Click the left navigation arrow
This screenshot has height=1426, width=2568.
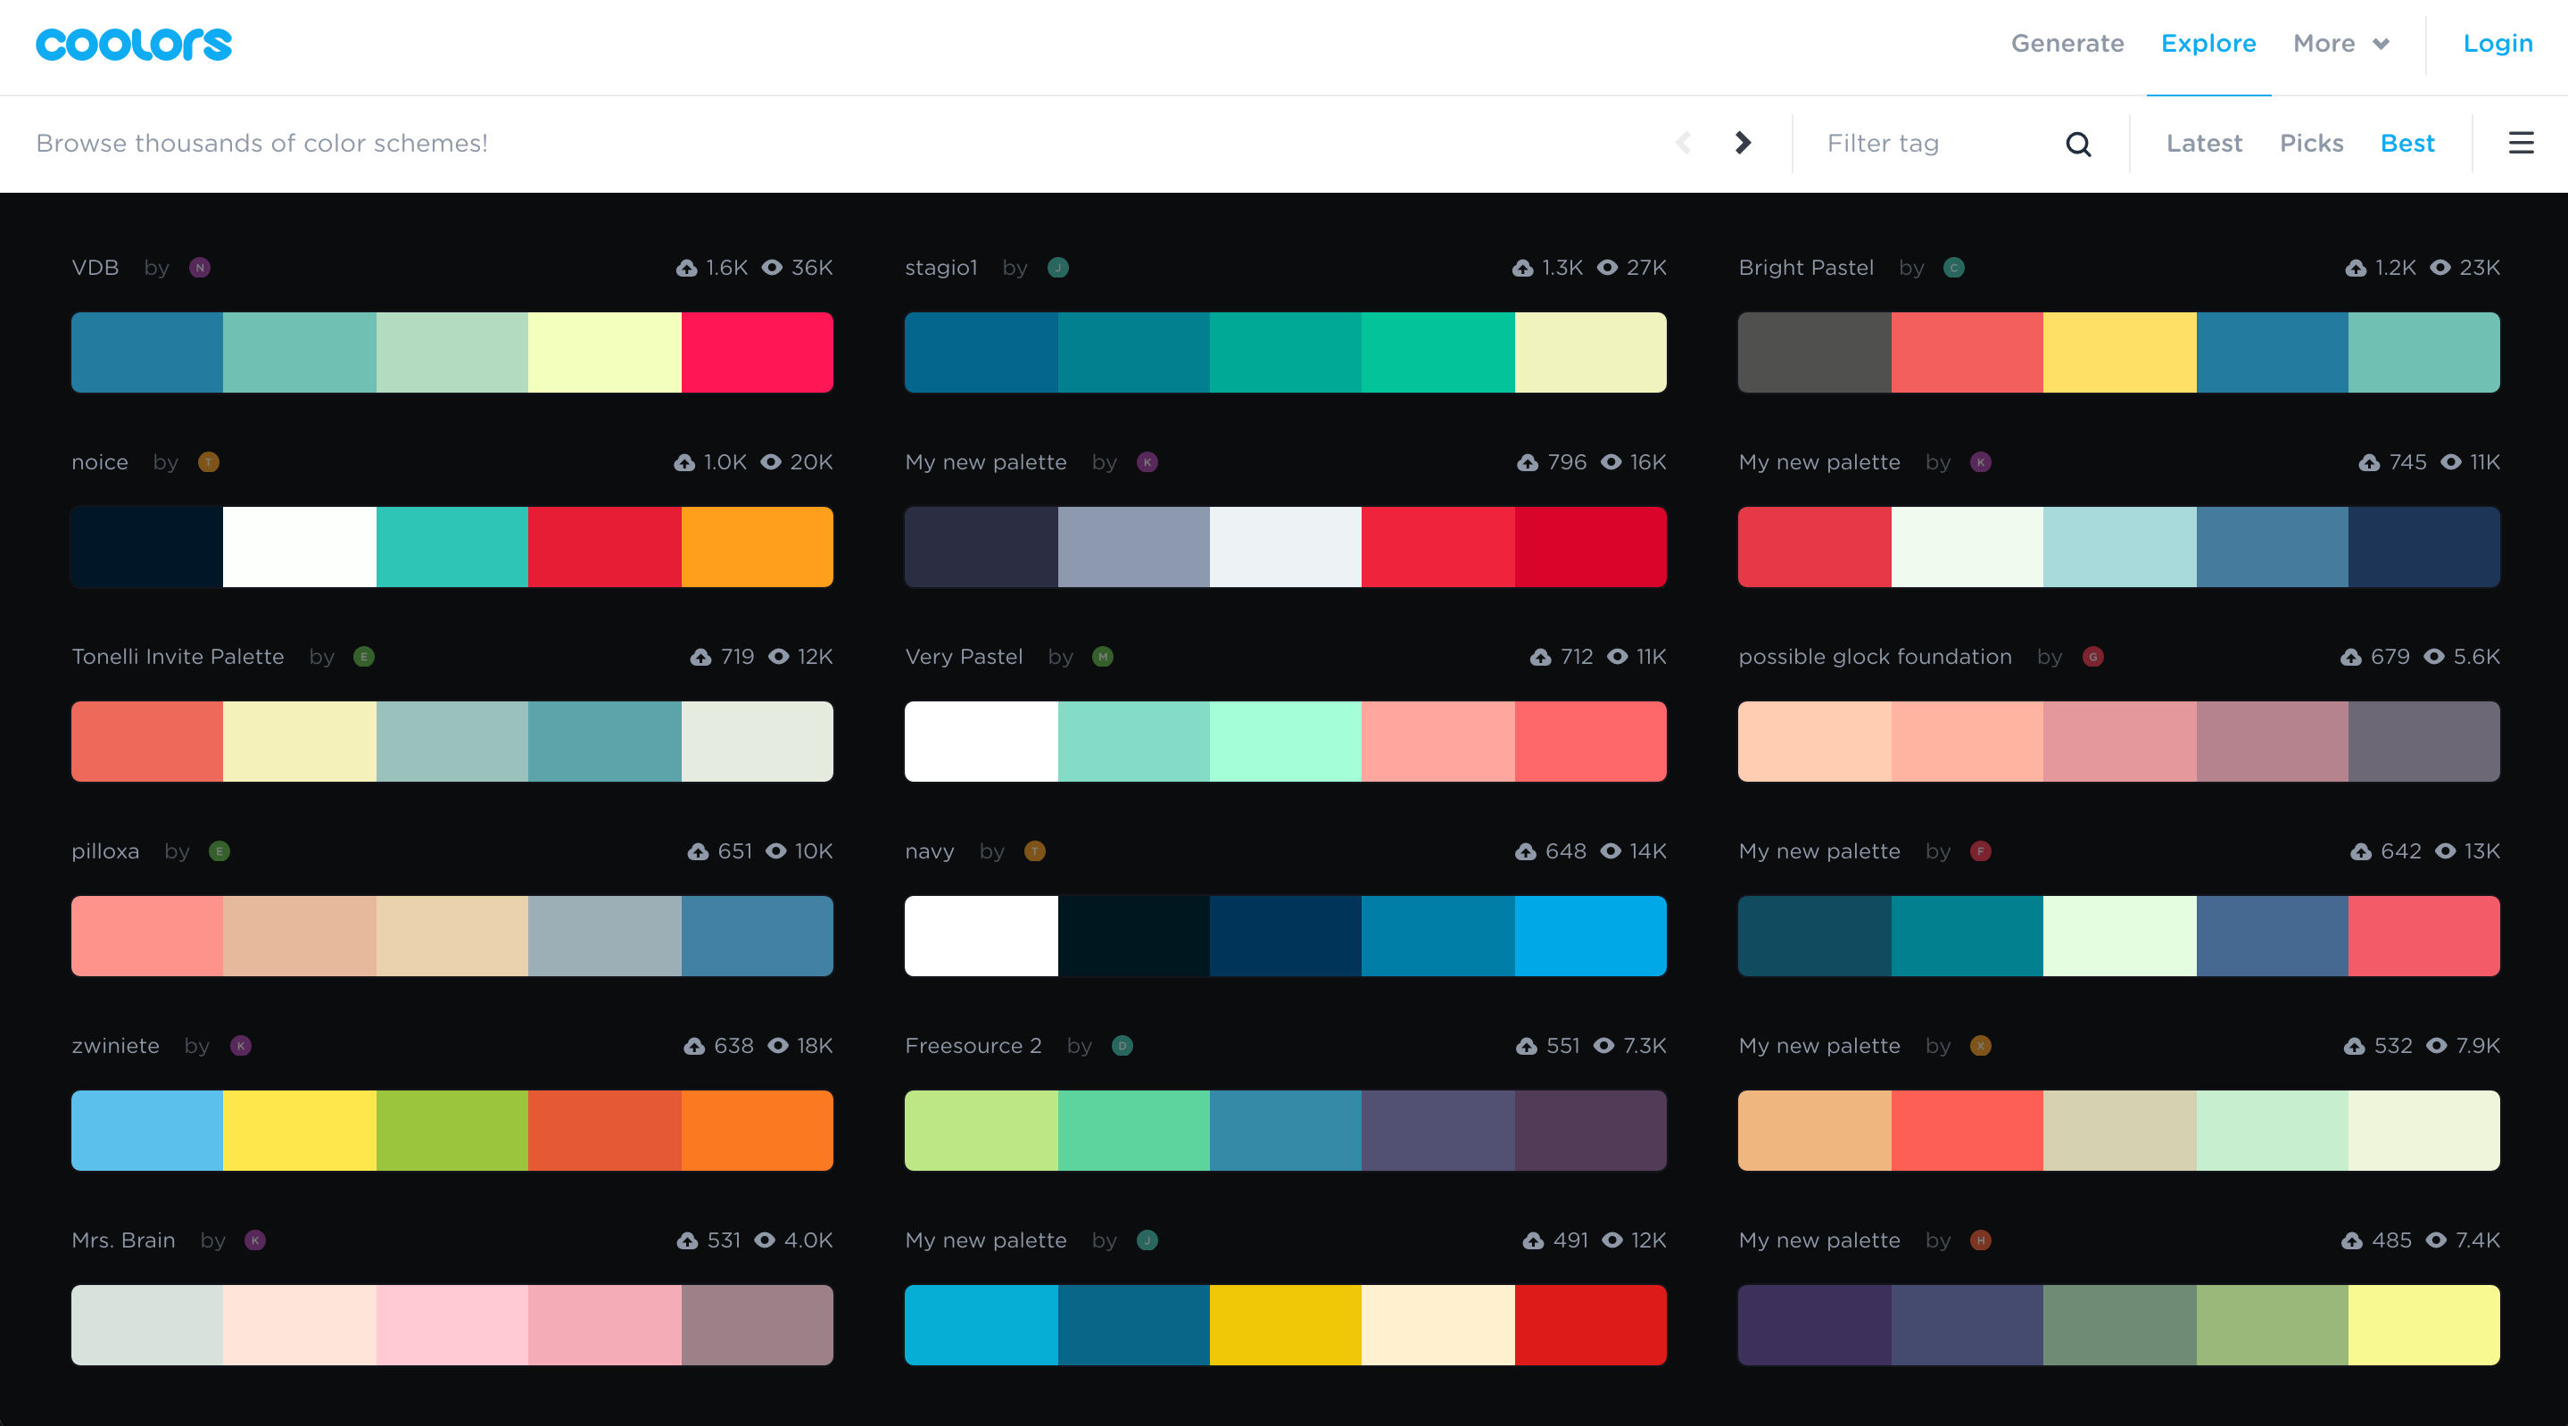pyautogui.click(x=1686, y=142)
